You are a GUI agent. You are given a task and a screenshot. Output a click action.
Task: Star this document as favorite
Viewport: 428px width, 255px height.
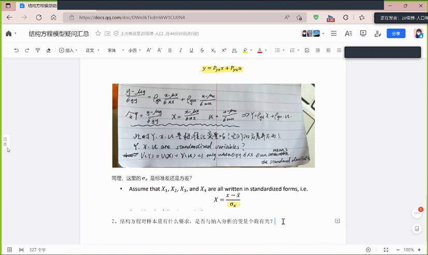(x=98, y=34)
